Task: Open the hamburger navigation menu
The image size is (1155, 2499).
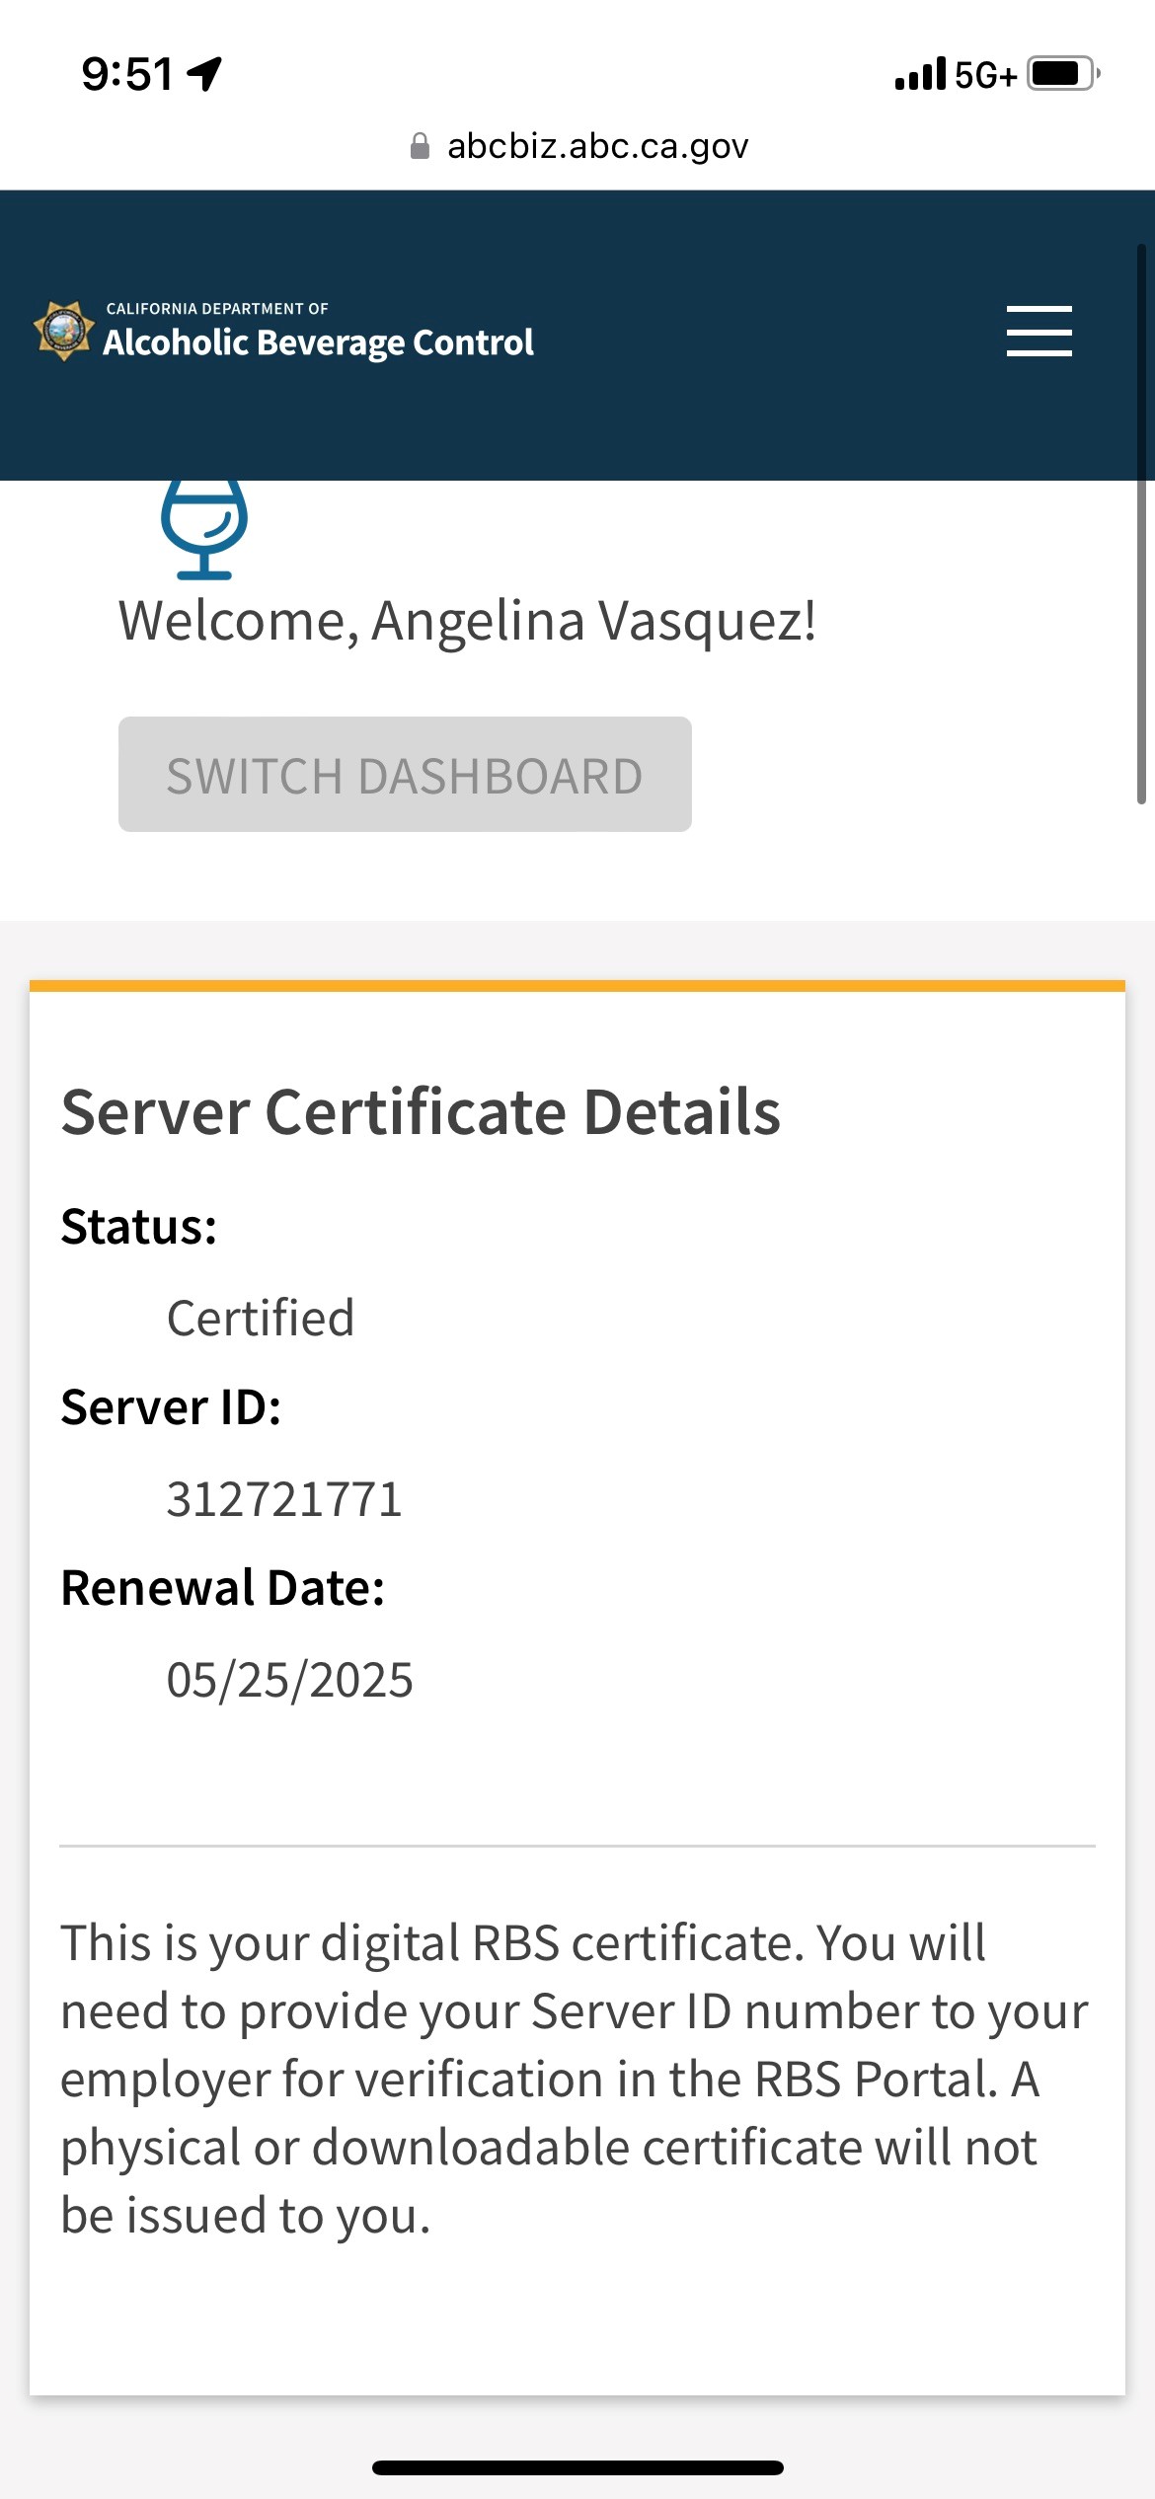Action: (1039, 331)
